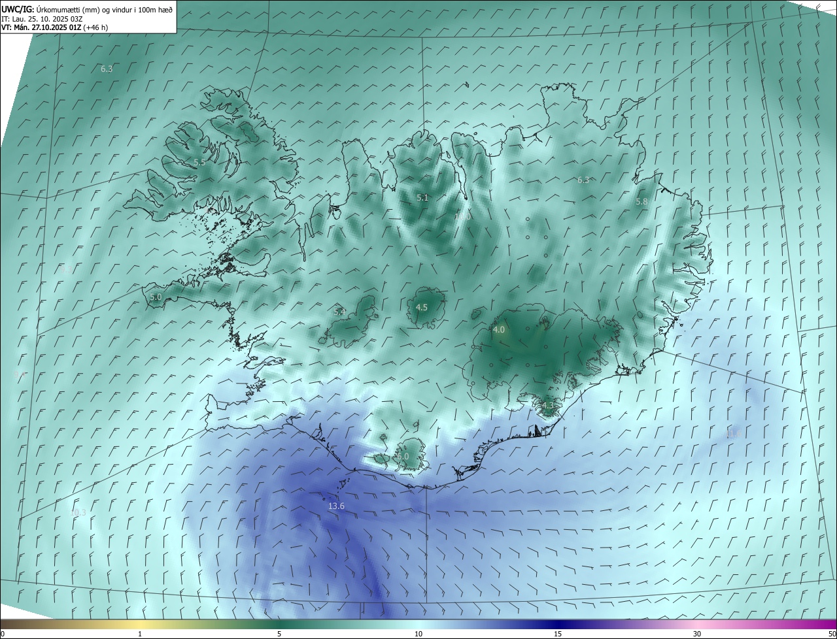Viewport: 837px width, 639px height.
Task: Click the 5.4 value label on the map
Action: point(339,312)
